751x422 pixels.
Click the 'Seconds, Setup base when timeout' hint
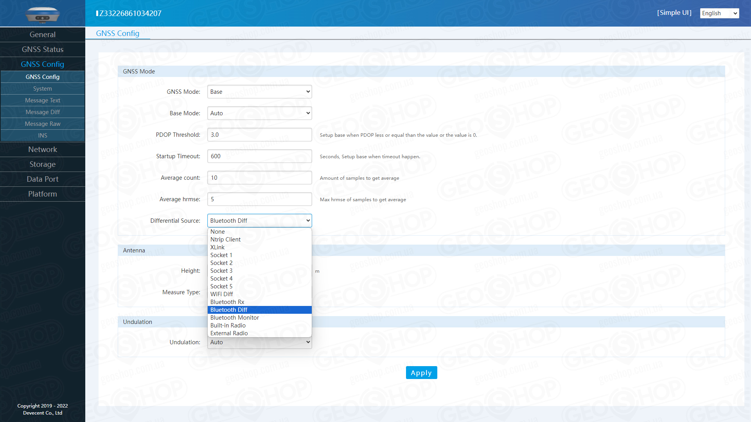click(x=370, y=157)
